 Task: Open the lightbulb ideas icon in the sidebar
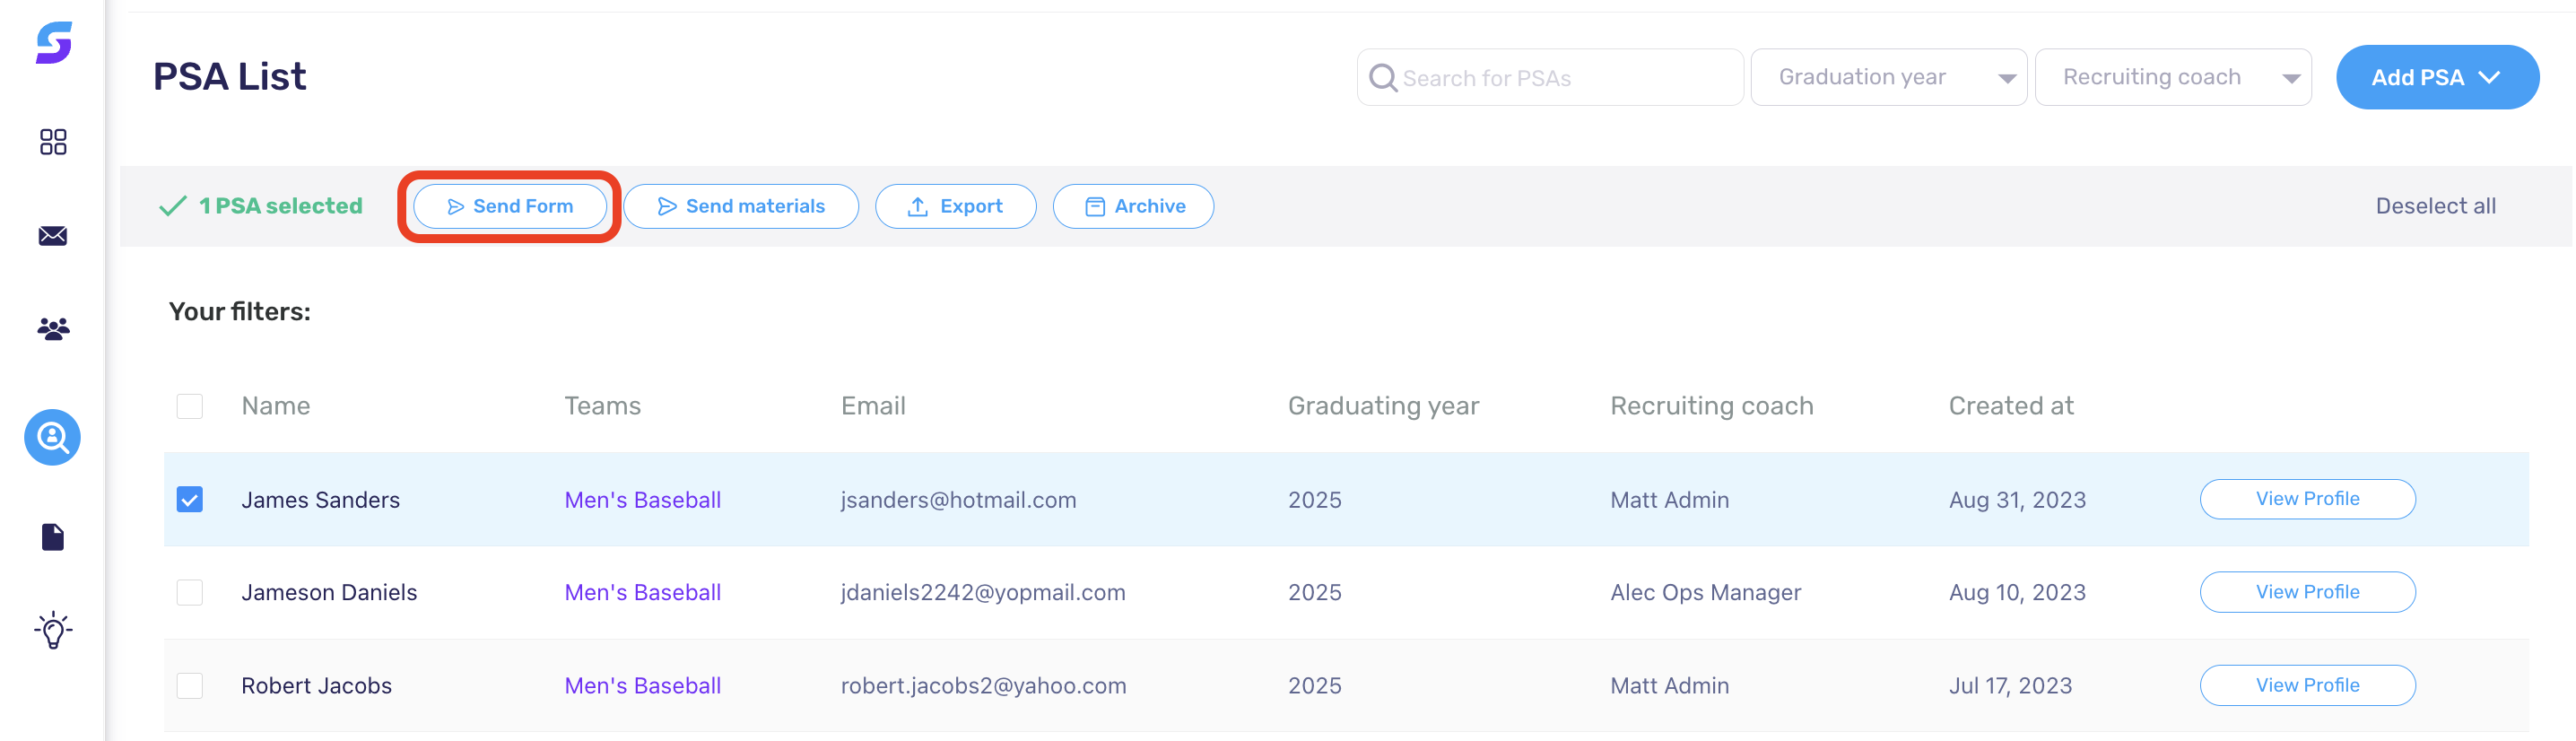pyautogui.click(x=53, y=631)
